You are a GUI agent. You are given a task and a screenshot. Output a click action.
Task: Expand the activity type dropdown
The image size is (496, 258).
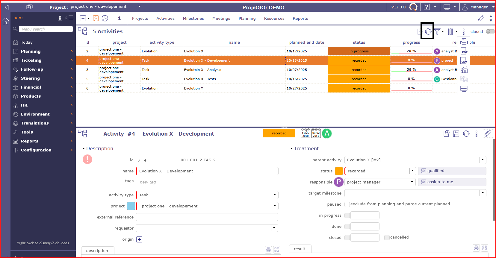[275, 195]
